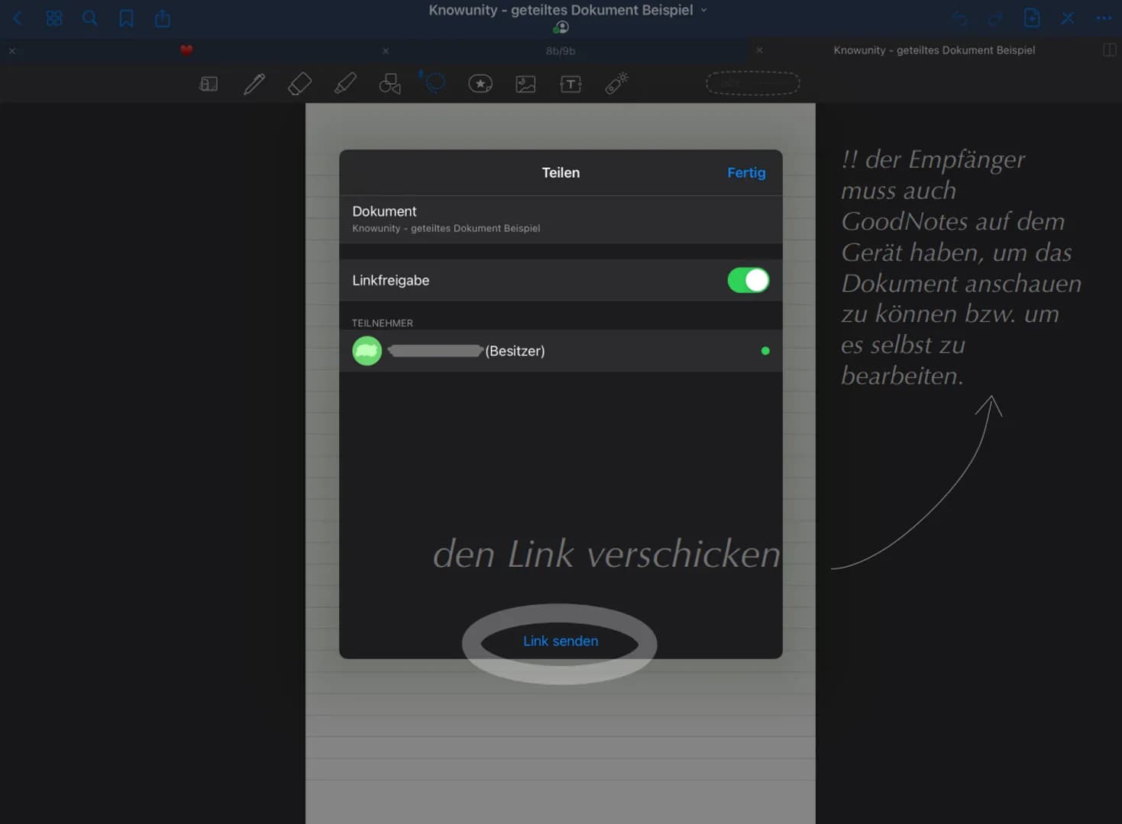1122x824 pixels.
Task: Select the Shapes tool
Action: tap(390, 84)
